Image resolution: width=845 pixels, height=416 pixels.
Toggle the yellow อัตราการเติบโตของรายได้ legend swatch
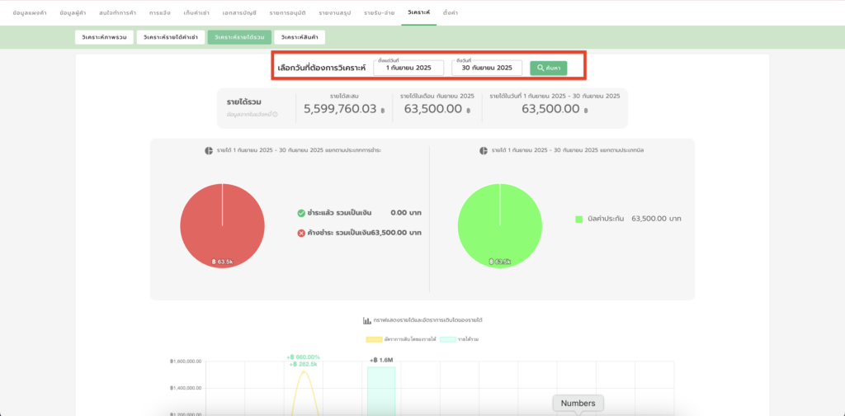[x=374, y=339]
